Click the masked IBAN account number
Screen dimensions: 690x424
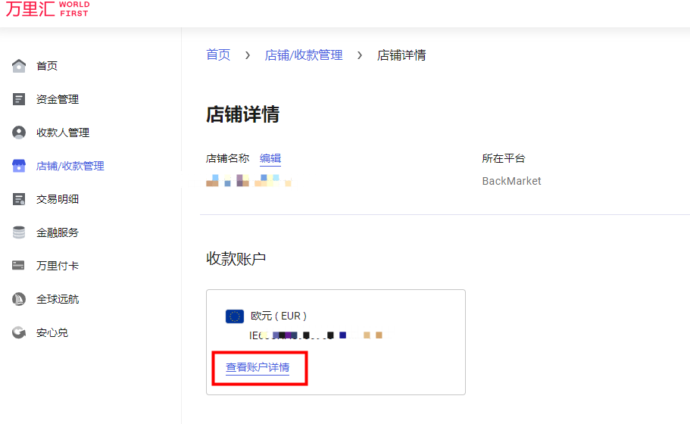tap(316, 335)
